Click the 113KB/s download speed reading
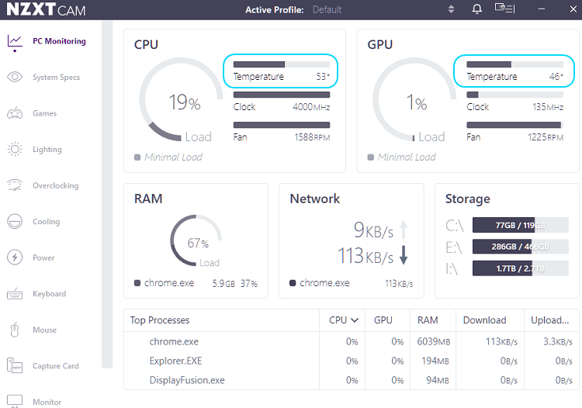 (365, 256)
